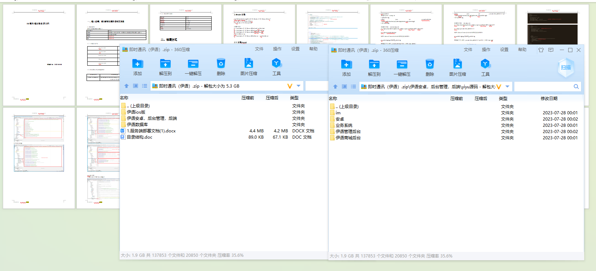
Task: Select (上级目录) row in left window
Action: (x=138, y=106)
